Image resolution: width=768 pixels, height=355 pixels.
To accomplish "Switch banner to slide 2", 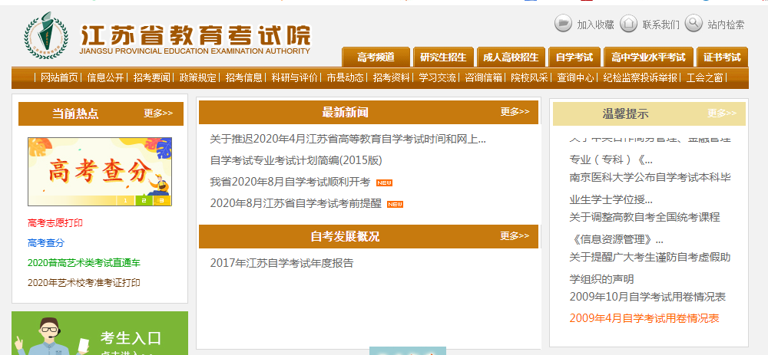I will tap(144, 200).
